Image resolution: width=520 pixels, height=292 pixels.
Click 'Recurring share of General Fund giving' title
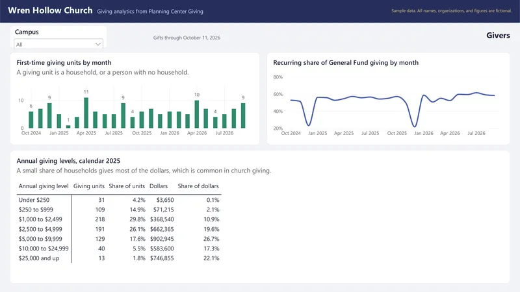[x=346, y=62]
